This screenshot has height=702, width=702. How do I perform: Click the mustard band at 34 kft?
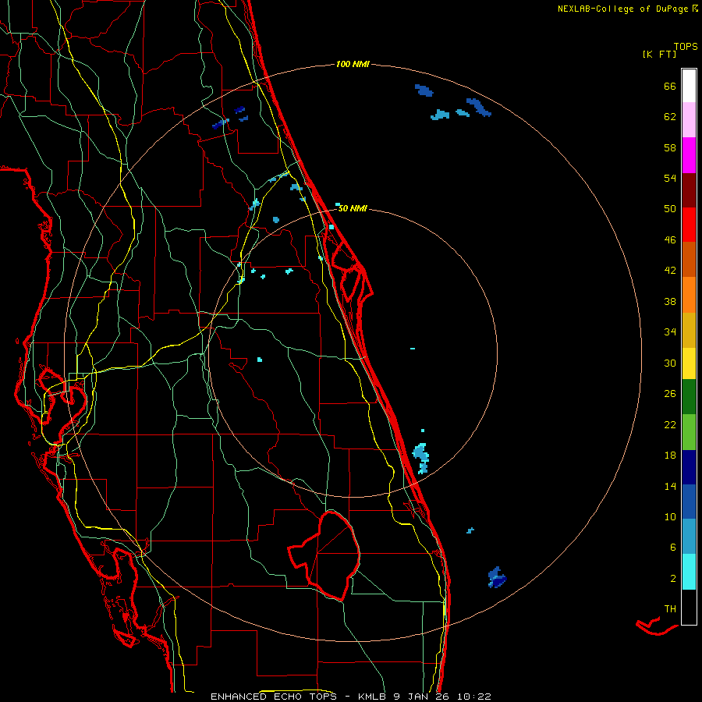(689, 330)
